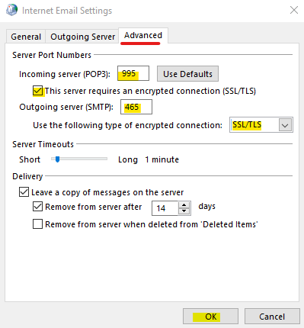Switch to the General tab

(x=26, y=37)
